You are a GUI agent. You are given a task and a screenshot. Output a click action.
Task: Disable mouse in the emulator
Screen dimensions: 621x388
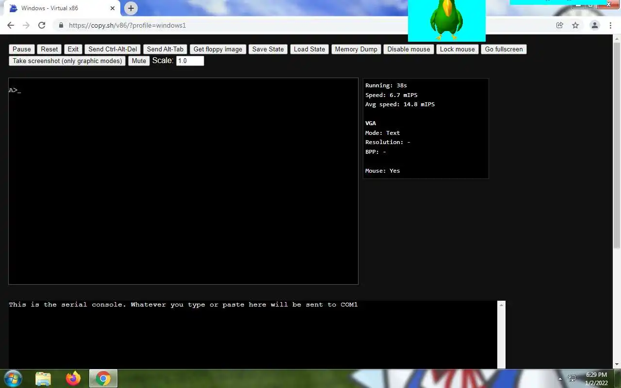[x=409, y=49]
